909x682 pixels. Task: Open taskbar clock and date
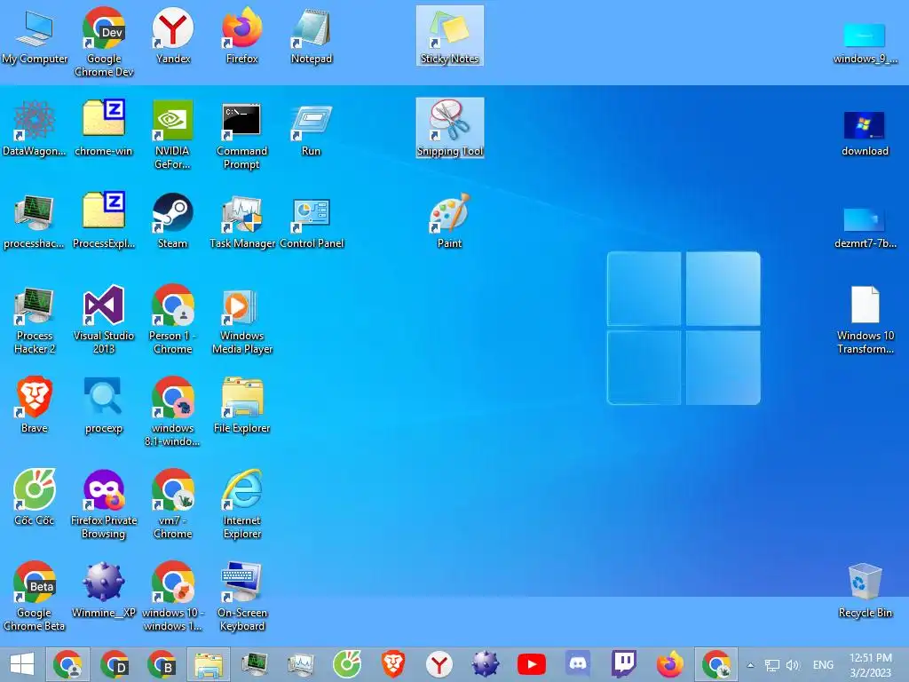[871, 665]
